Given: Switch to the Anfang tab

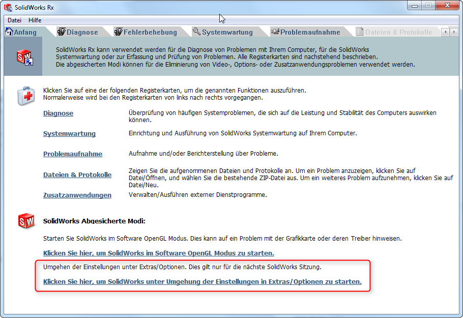Looking at the screenshot, I should [x=25, y=32].
